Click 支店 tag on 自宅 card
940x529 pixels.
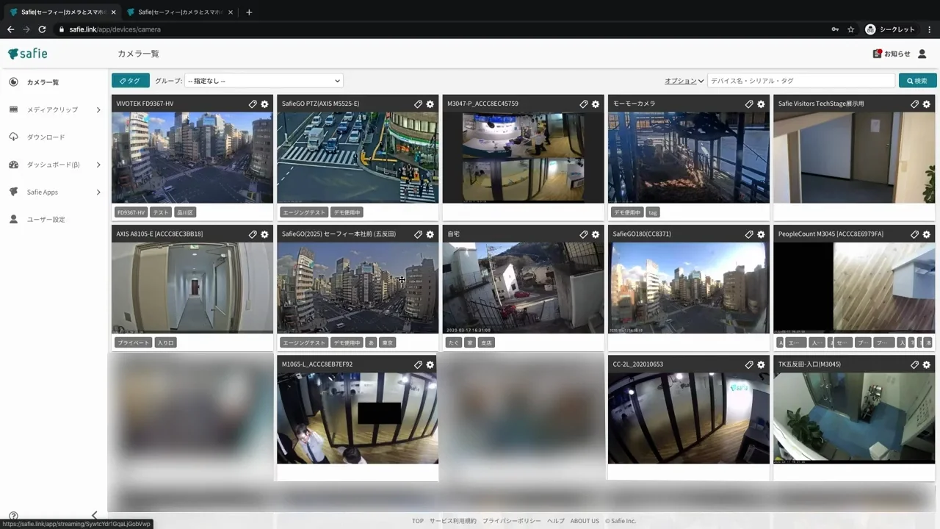tap(486, 342)
